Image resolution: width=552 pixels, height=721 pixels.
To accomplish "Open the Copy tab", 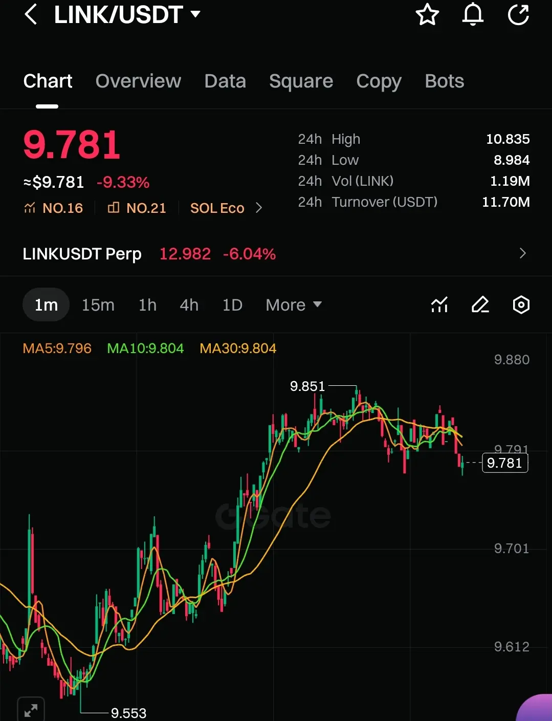I will 379,81.
